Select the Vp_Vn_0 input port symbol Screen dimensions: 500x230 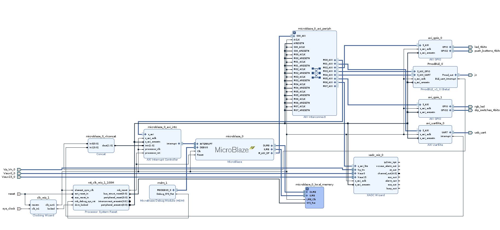(19, 170)
